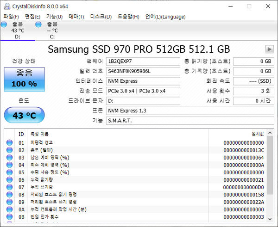Select attribute row 03 남은 예비 영역 (%)
This screenshot has width=278, height=227.
(x=135, y=158)
